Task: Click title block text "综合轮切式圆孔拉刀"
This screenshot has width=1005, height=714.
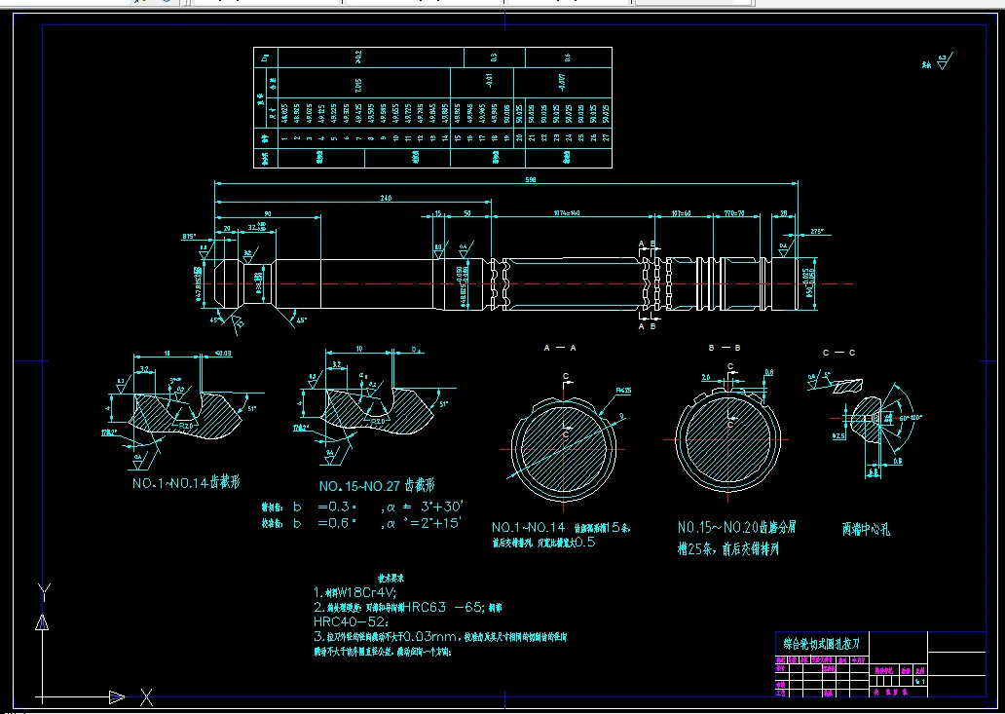Action: pyautogui.click(x=822, y=644)
